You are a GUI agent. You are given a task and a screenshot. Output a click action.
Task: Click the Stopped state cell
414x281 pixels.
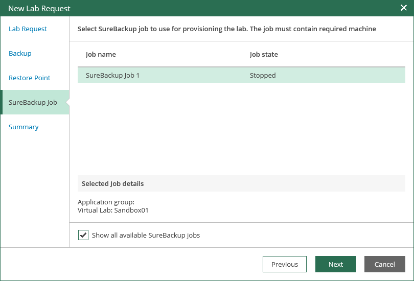pos(263,76)
